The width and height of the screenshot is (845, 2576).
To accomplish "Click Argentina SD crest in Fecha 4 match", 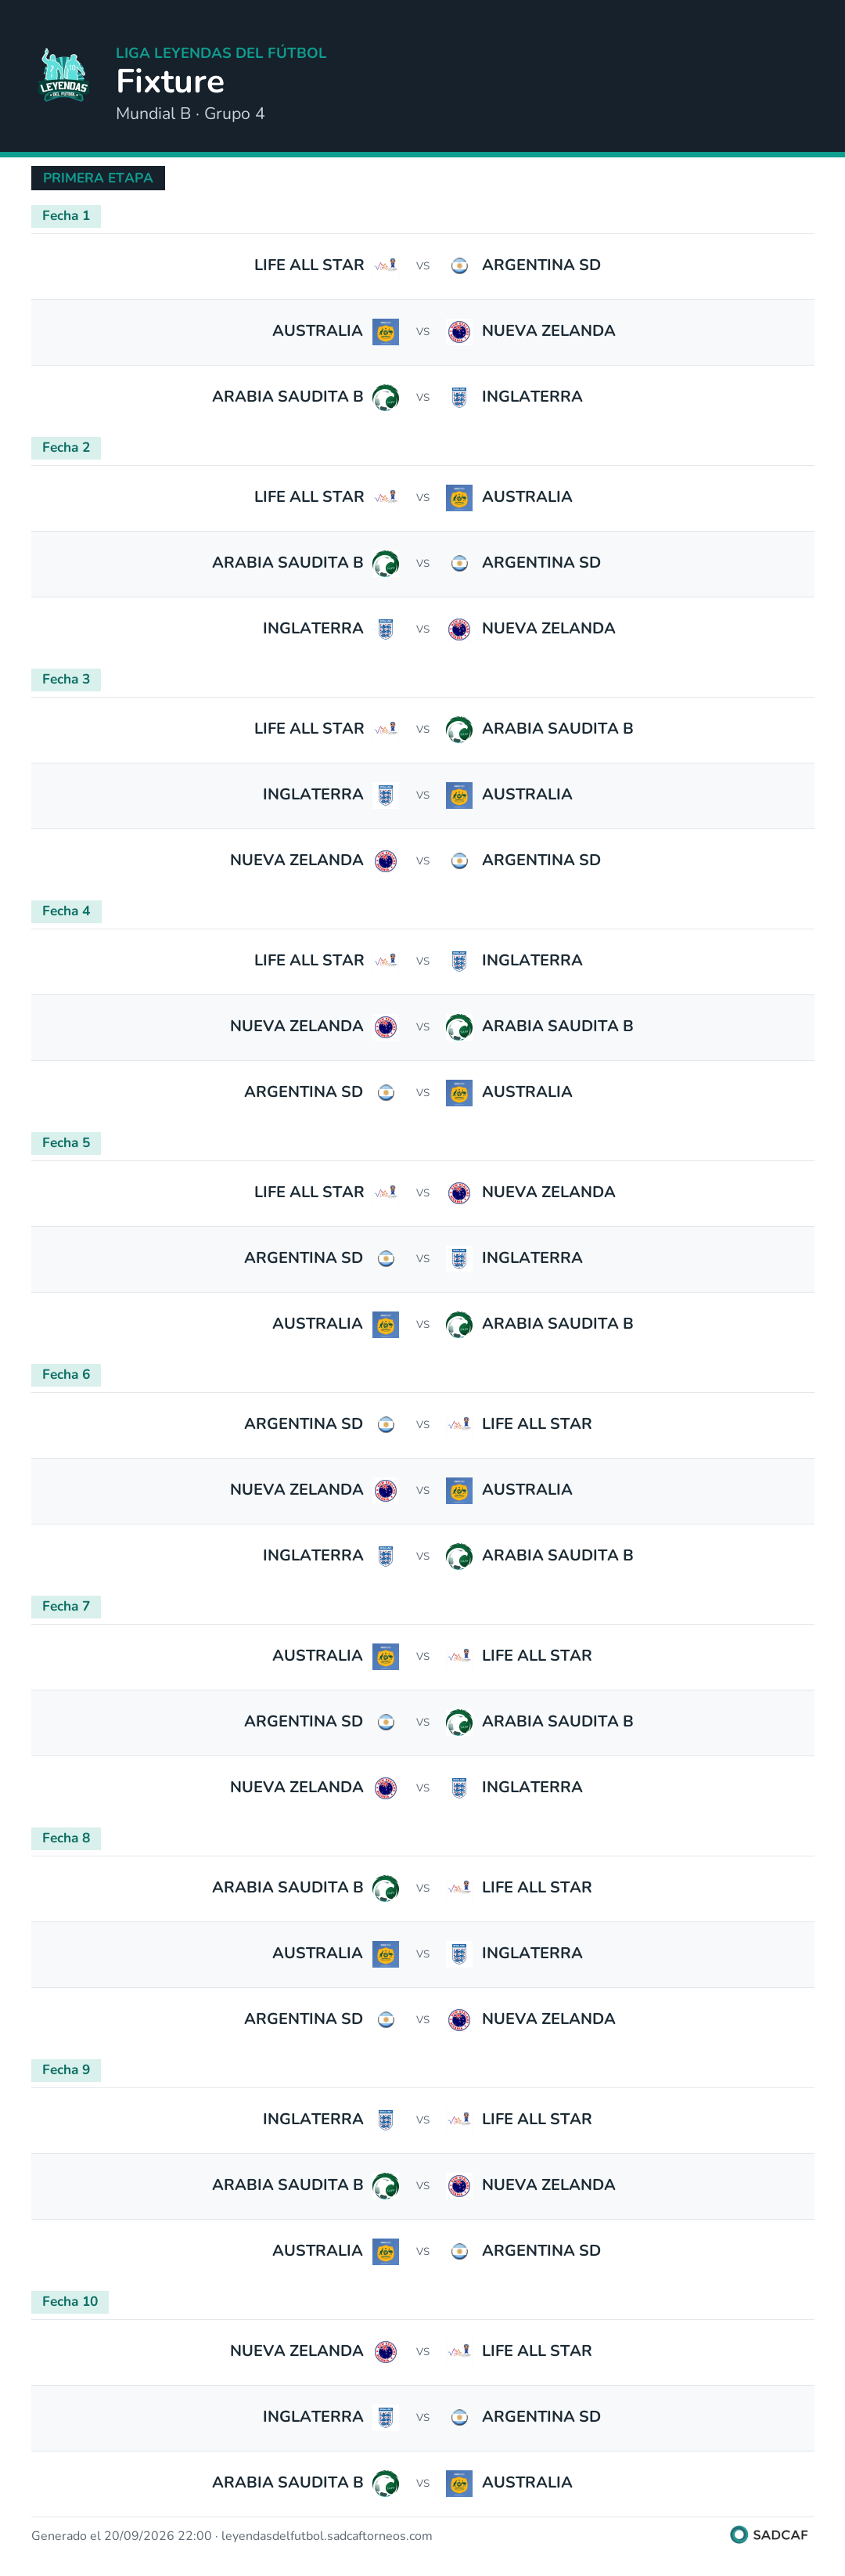I will (x=386, y=1093).
